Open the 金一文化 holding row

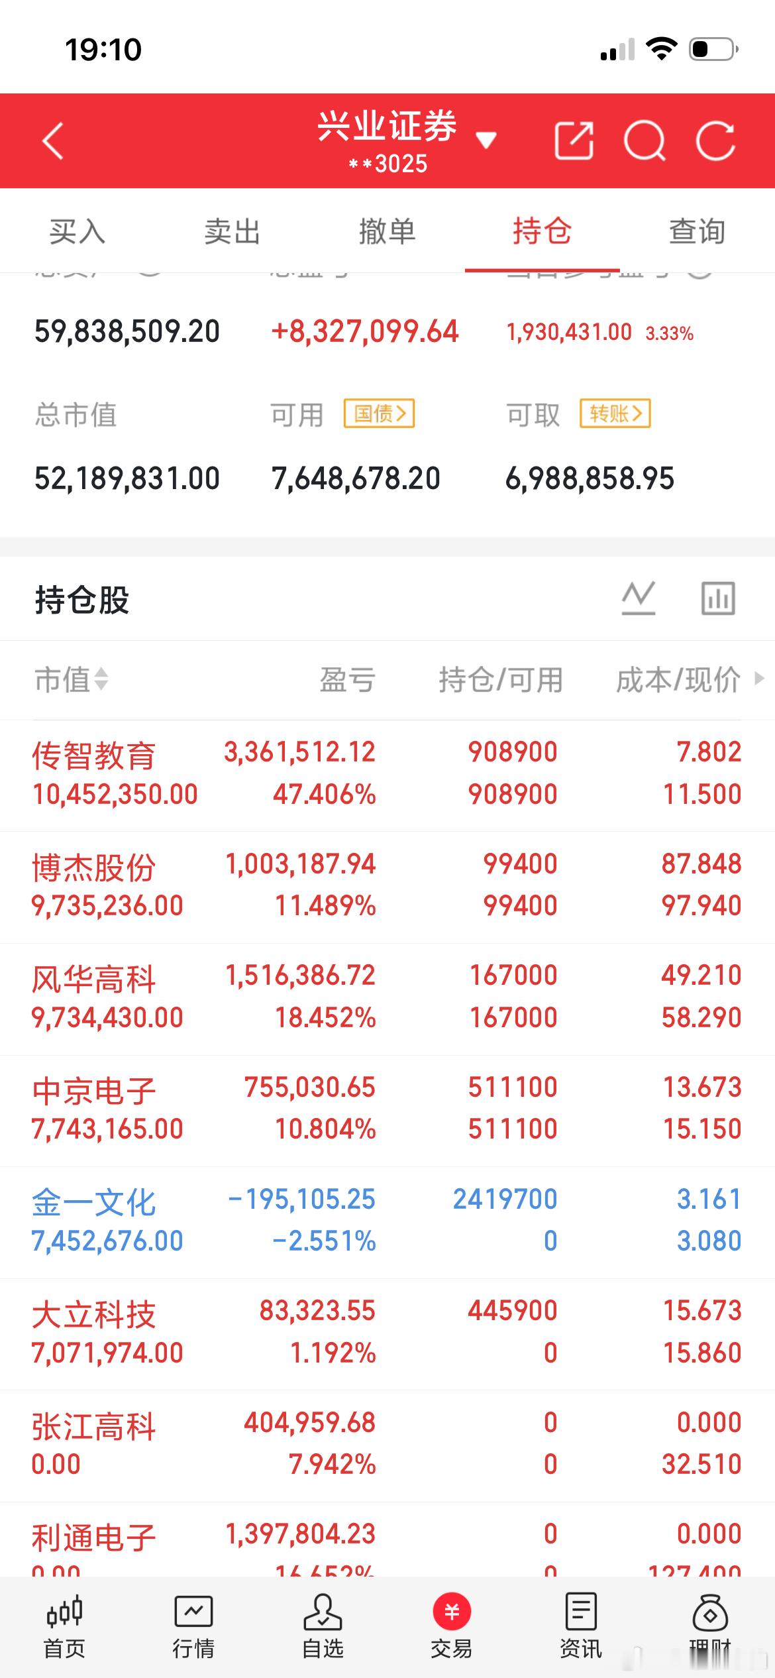click(x=387, y=1223)
